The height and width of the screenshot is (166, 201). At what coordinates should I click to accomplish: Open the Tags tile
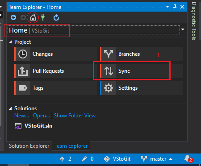(56, 88)
